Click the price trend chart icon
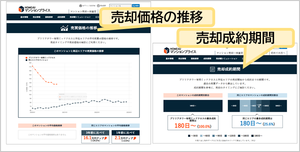300x152 pixels. 64,28
